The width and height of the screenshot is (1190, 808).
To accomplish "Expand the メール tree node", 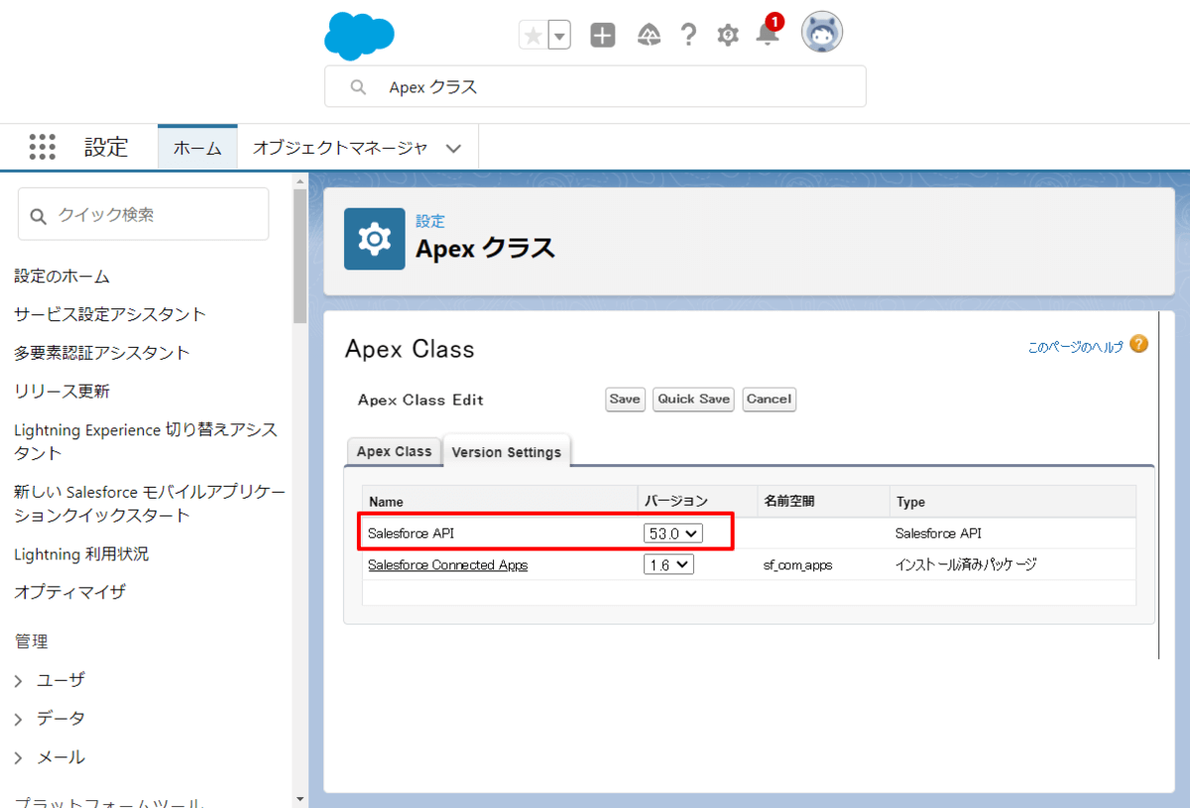I will pos(20,757).
